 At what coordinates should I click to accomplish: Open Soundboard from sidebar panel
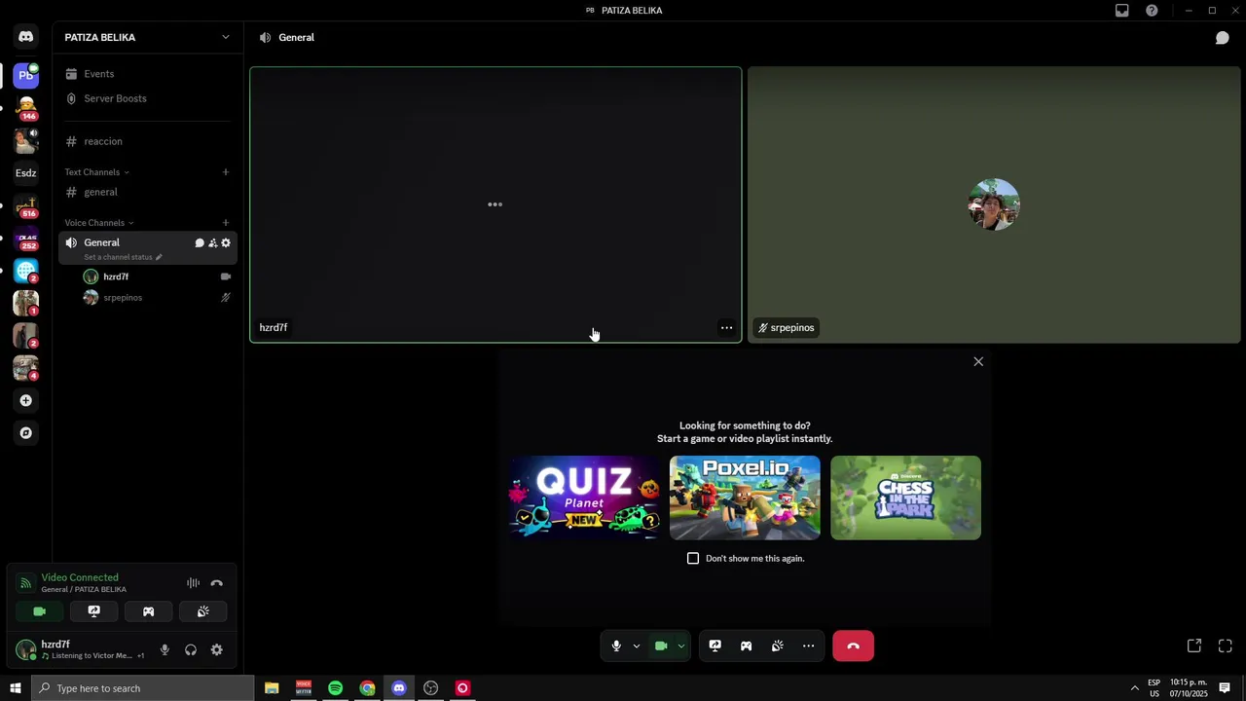pos(202,611)
